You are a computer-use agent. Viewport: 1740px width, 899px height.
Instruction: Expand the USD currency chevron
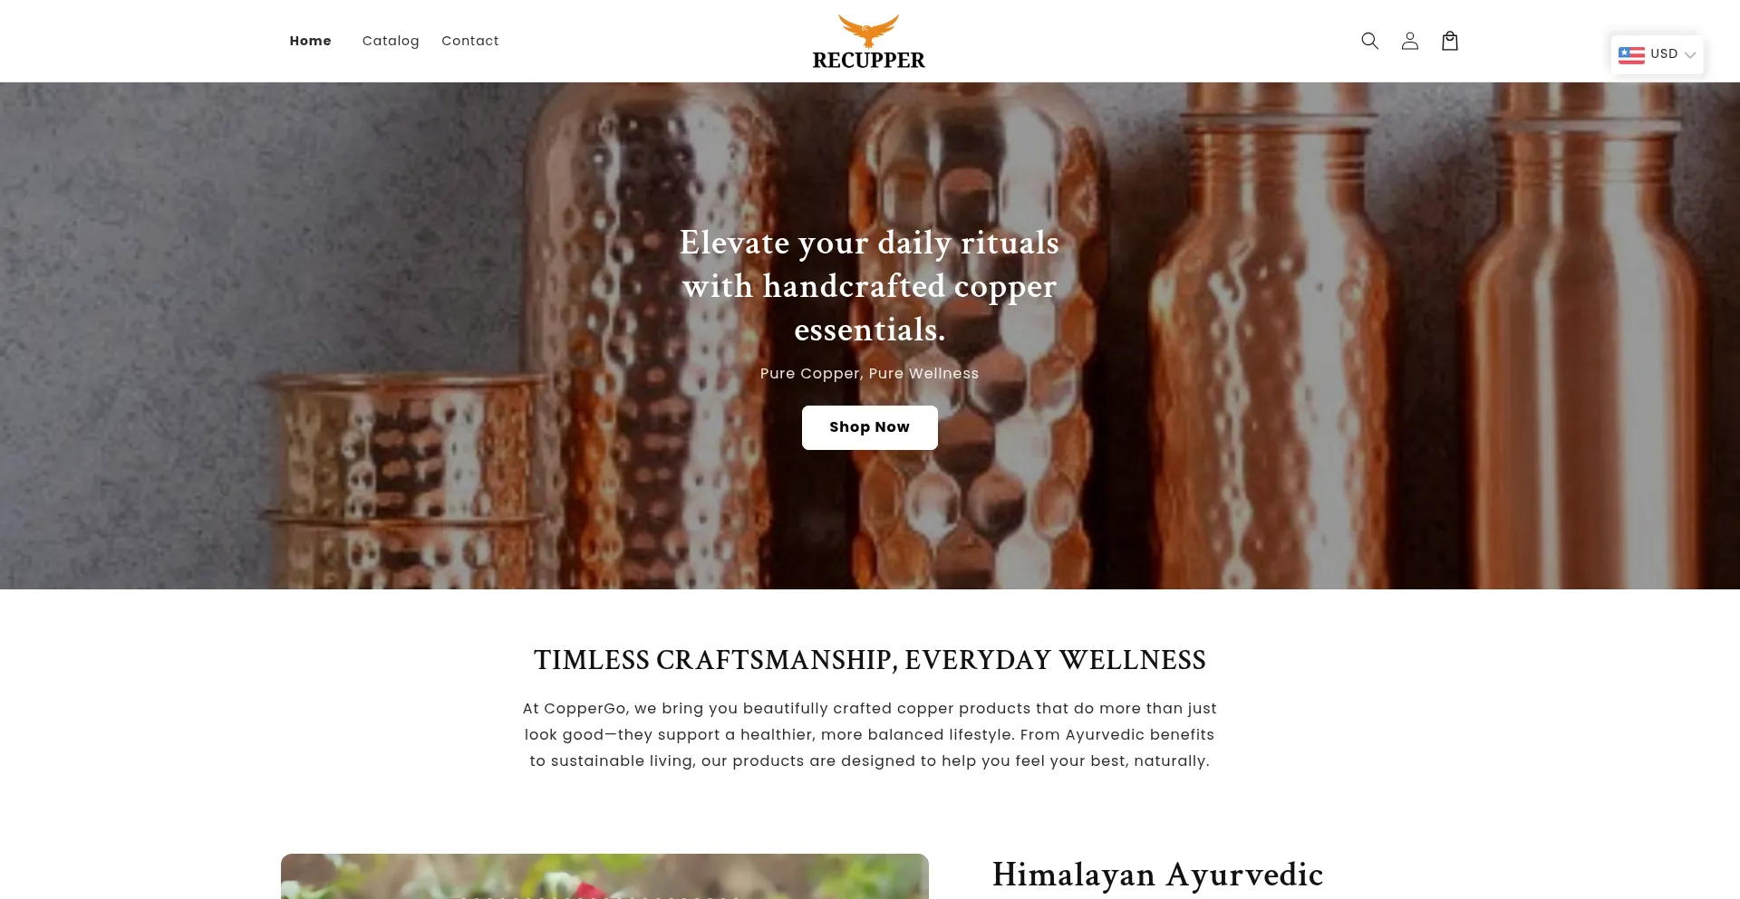click(x=1689, y=55)
